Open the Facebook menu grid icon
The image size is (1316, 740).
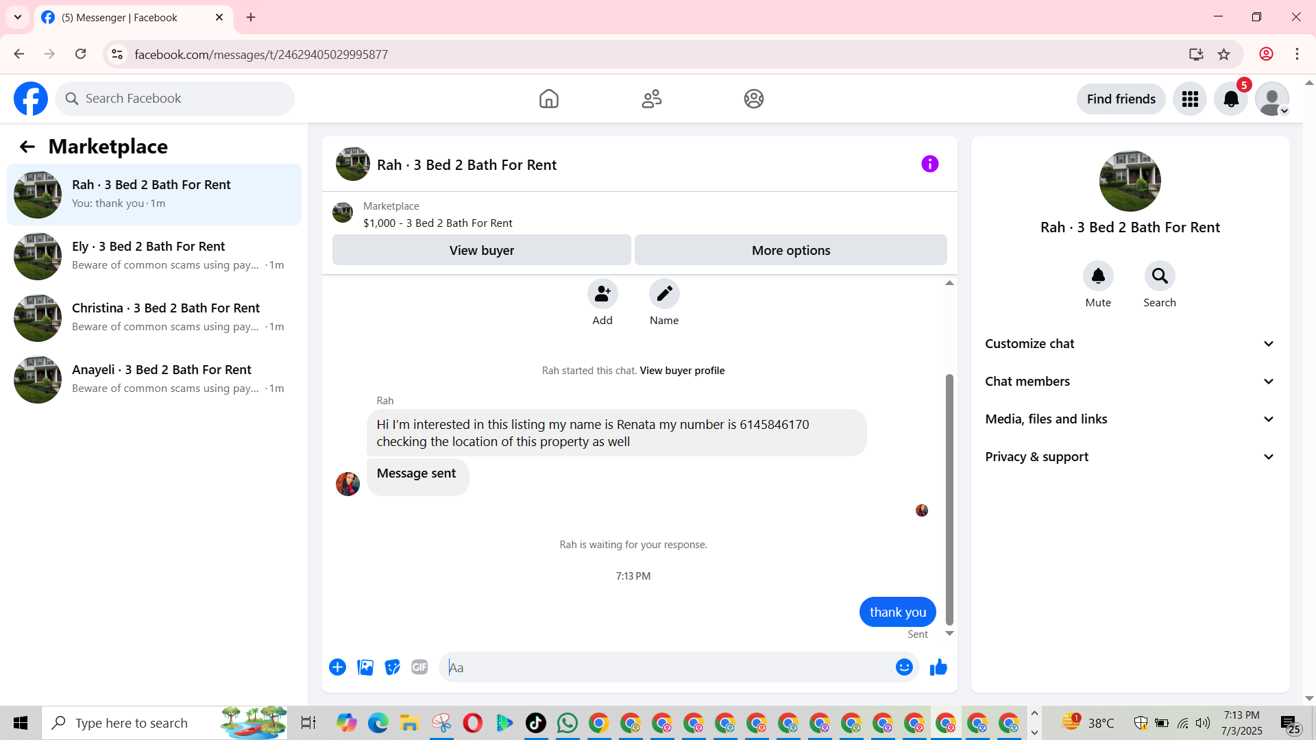point(1190,99)
